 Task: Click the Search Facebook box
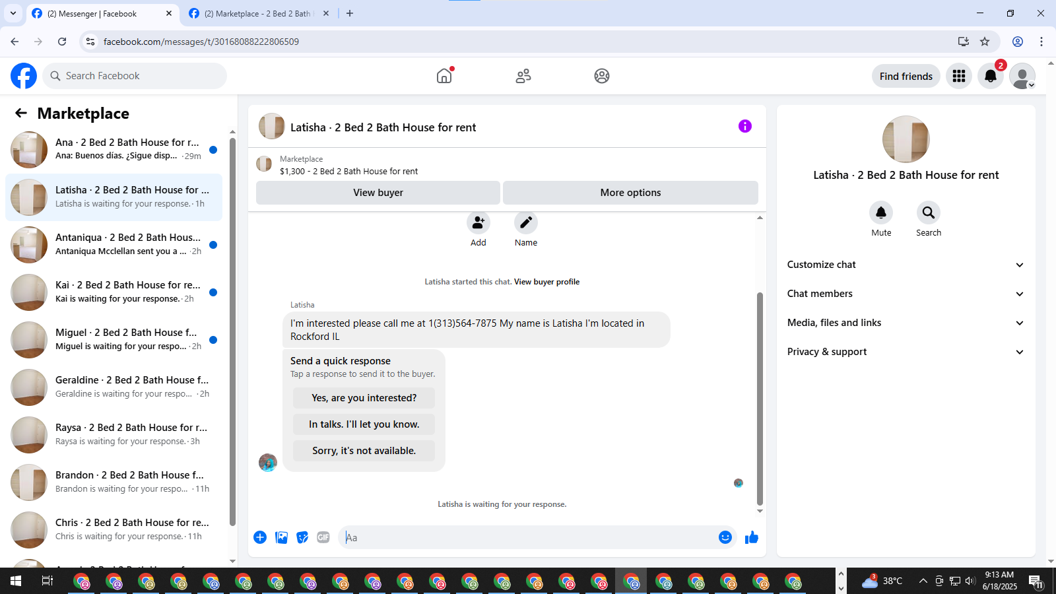coord(135,76)
